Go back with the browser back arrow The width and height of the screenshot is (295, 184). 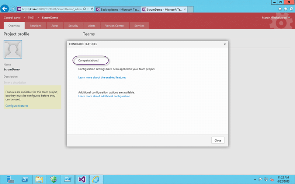click(4, 8)
